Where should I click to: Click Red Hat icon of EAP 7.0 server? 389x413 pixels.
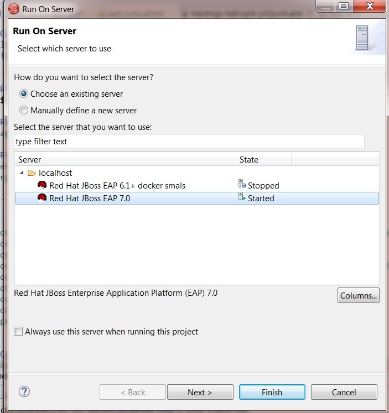[42, 198]
